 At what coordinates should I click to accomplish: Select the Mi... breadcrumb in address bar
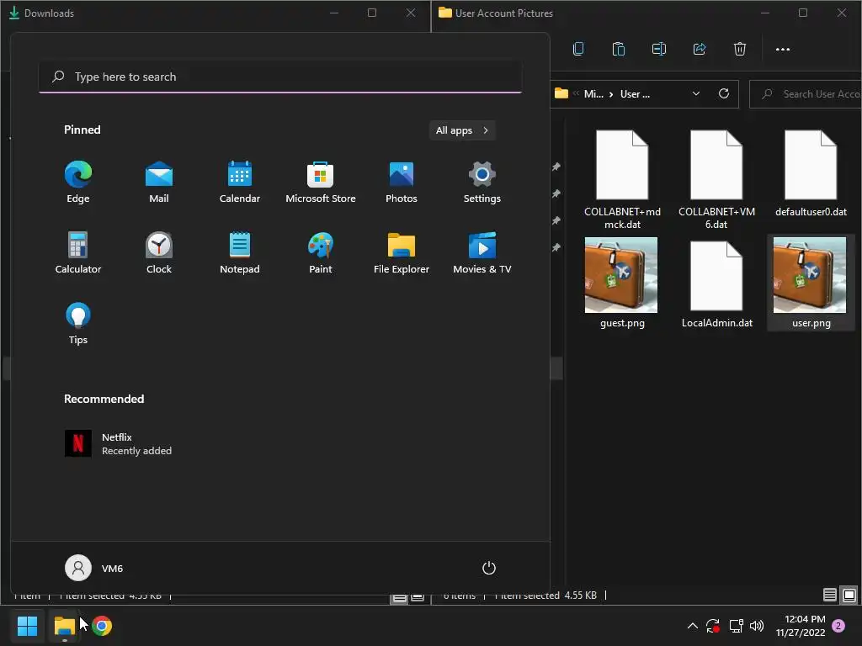click(593, 94)
